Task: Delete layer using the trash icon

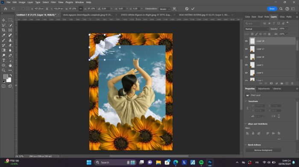Action: pos(292,83)
